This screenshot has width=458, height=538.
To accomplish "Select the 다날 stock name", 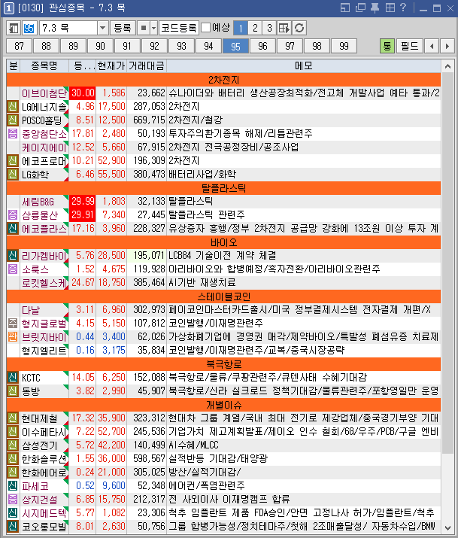I will (x=31, y=310).
